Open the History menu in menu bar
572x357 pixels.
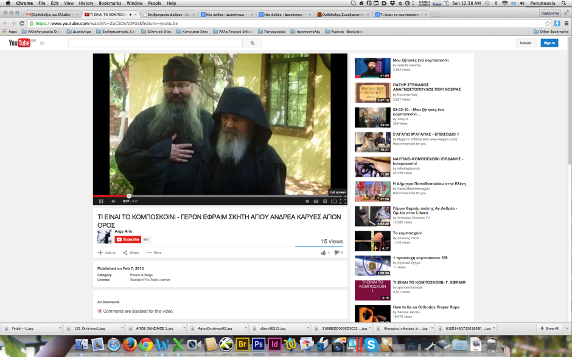[86, 3]
